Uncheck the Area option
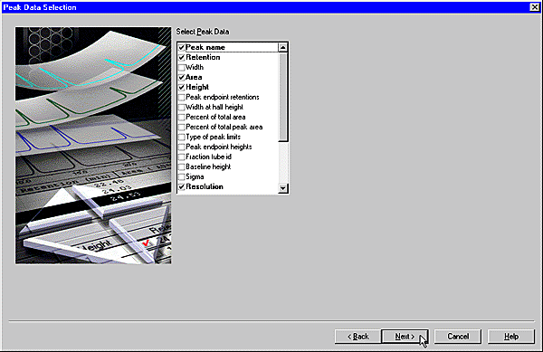543x352 pixels. [182, 77]
